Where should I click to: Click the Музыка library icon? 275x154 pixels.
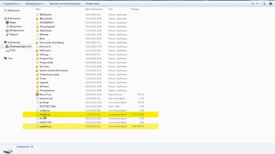click(x=7, y=34)
